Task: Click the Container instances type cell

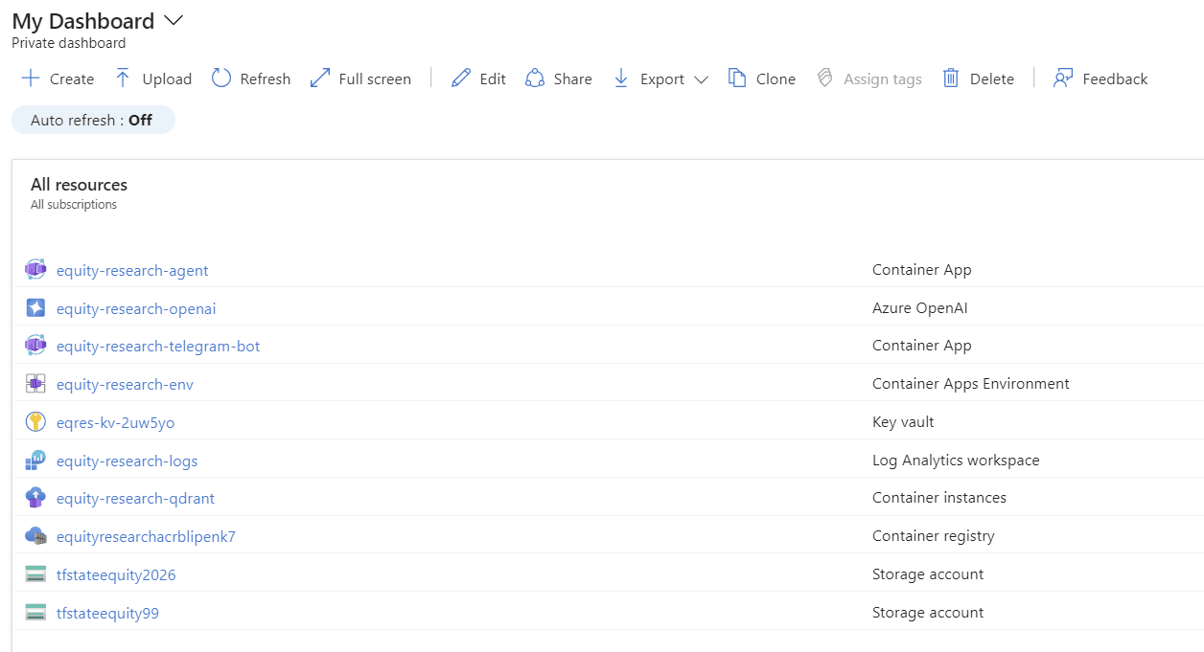Action: (939, 498)
